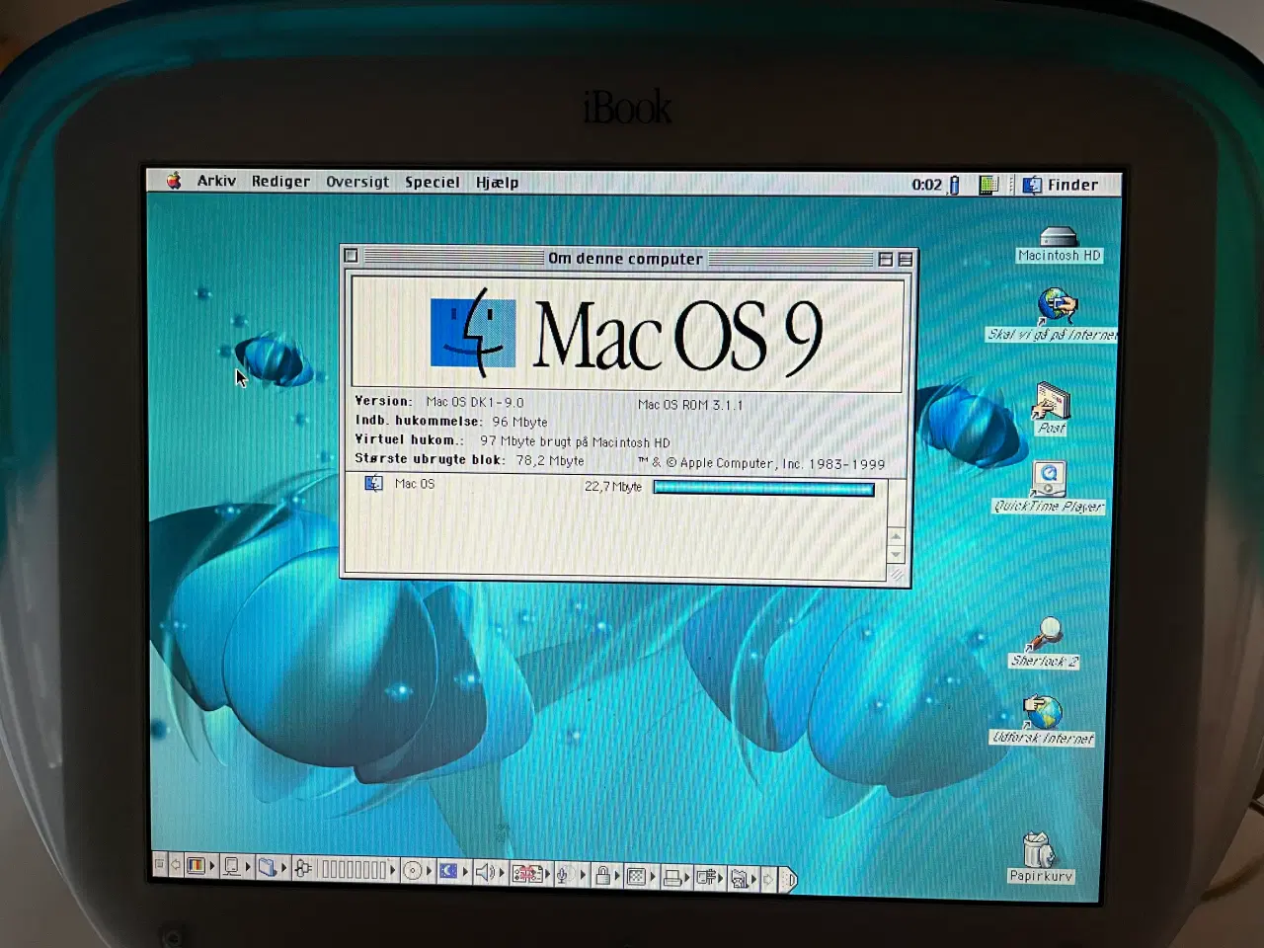Open the QuickTime Player desktop icon

1049,479
